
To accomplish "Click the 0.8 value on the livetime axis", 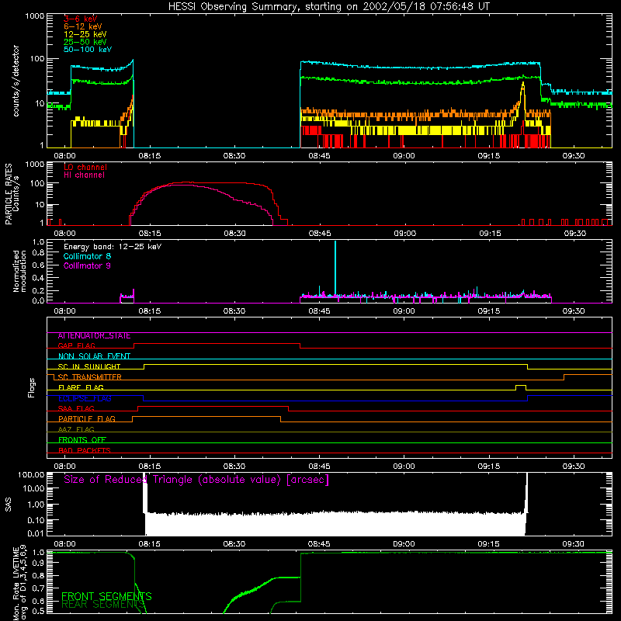I will 38,576.
